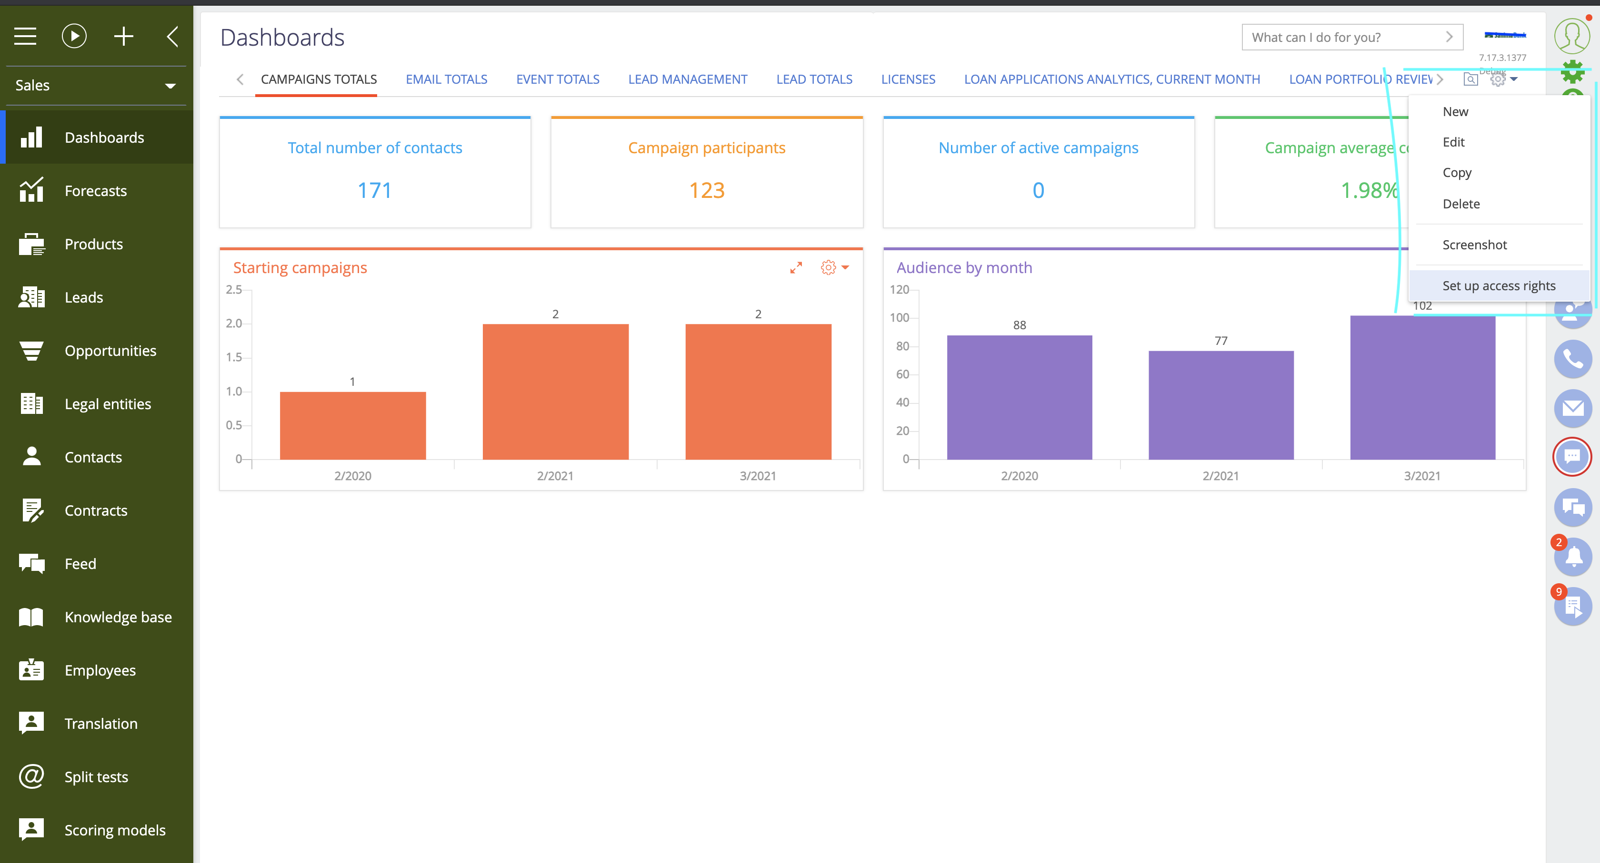Open the notifications bell icon
The image size is (1600, 863).
pyautogui.click(x=1573, y=557)
